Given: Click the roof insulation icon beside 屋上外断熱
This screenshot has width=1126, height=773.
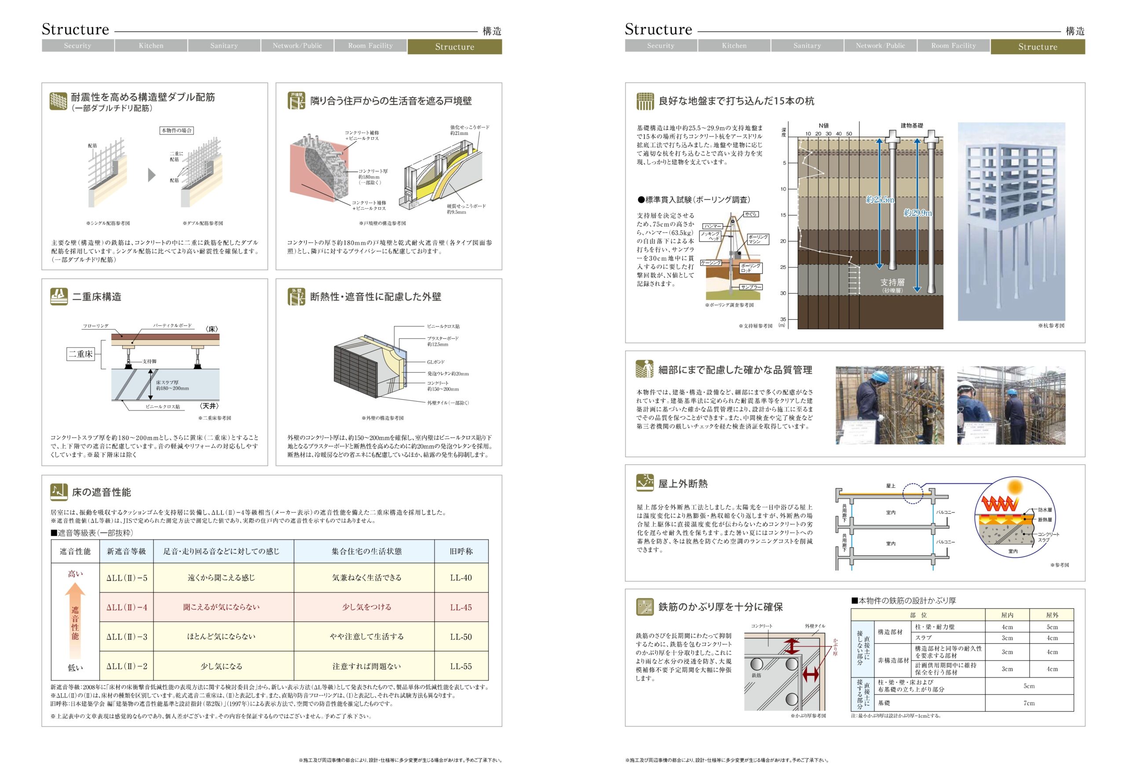Looking at the screenshot, I should 645,483.
